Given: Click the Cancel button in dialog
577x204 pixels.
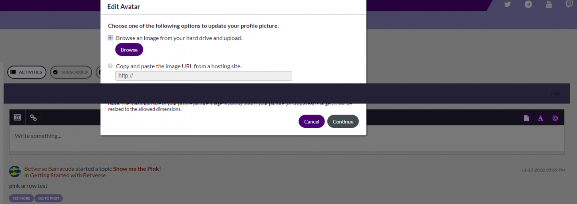Looking at the screenshot, I should click(x=311, y=121).
